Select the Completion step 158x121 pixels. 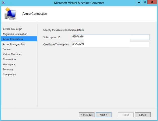10,75
